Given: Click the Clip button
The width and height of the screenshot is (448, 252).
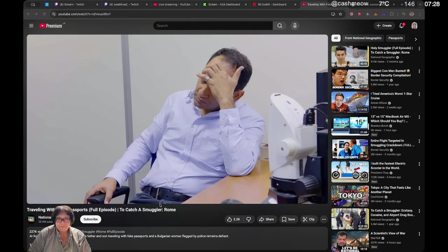Looking at the screenshot, I should 308,219.
